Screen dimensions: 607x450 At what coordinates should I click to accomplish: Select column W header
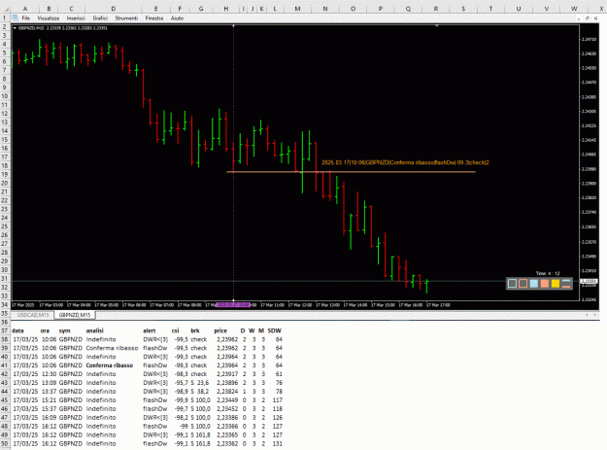574,9
